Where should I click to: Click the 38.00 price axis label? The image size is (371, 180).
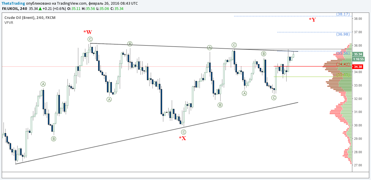coord(358,19)
